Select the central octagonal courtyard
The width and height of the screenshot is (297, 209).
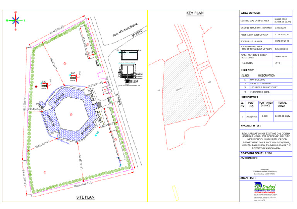(71, 114)
